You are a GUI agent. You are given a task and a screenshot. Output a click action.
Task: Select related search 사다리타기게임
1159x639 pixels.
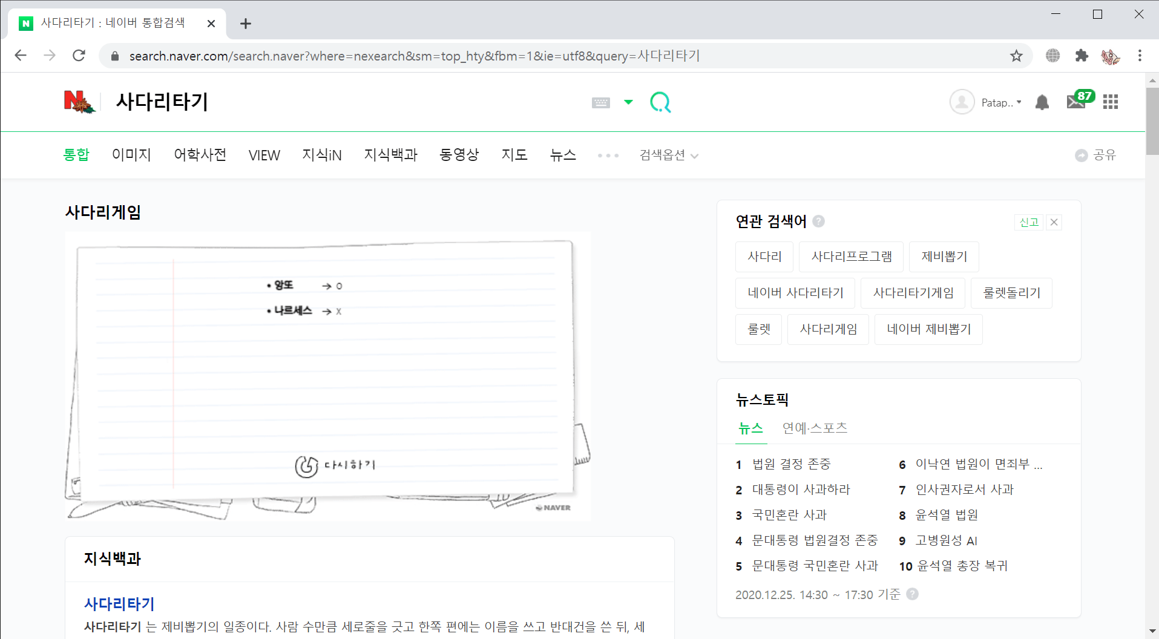[x=913, y=293]
